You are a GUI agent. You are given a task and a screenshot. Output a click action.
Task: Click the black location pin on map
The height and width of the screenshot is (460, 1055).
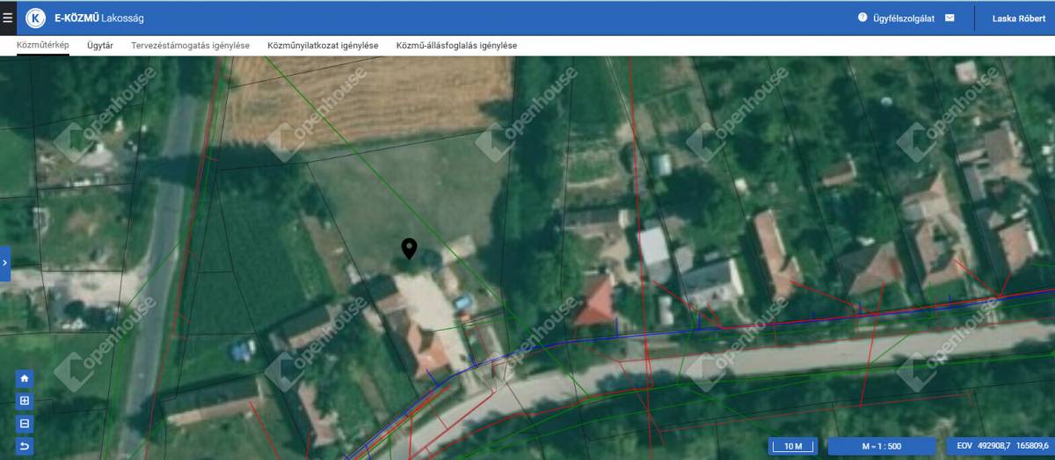409,249
